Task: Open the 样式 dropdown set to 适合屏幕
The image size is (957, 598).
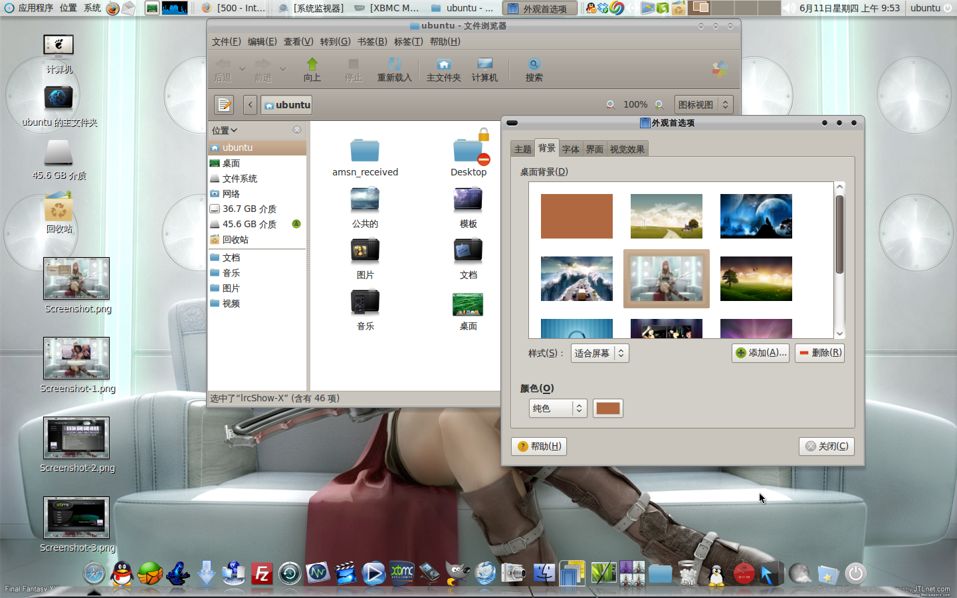Action: (x=599, y=353)
